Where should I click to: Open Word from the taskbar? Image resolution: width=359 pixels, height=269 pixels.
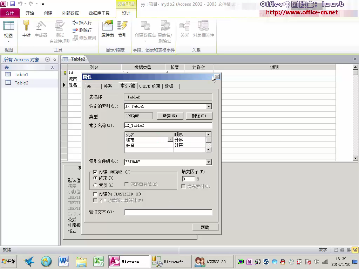click(x=63, y=261)
